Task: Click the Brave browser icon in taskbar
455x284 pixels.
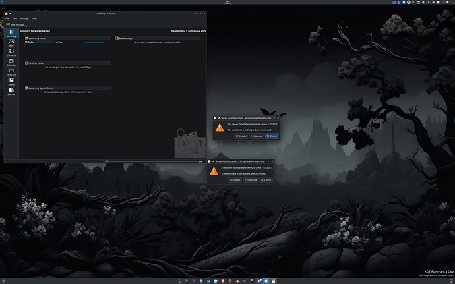Action: [223, 281]
